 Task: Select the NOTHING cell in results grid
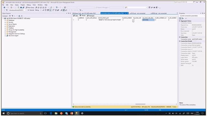(x=148, y=20)
